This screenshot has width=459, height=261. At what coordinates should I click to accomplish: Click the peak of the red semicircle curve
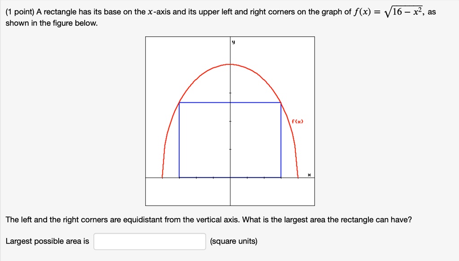pos(229,64)
